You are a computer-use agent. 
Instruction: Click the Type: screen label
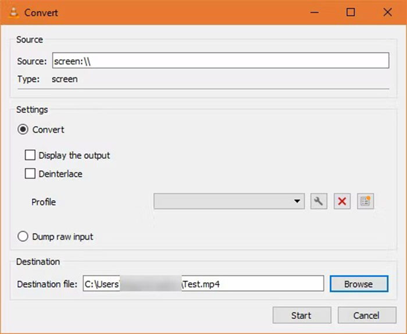click(48, 79)
